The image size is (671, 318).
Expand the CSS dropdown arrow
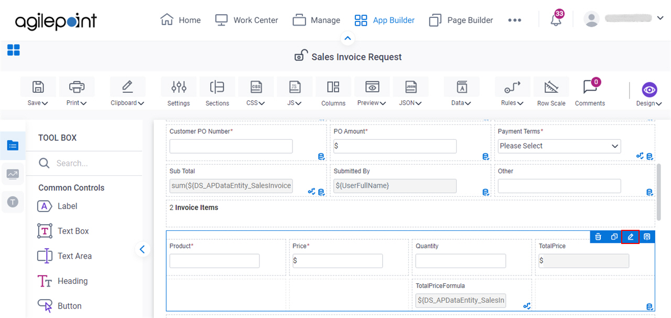tap(262, 103)
